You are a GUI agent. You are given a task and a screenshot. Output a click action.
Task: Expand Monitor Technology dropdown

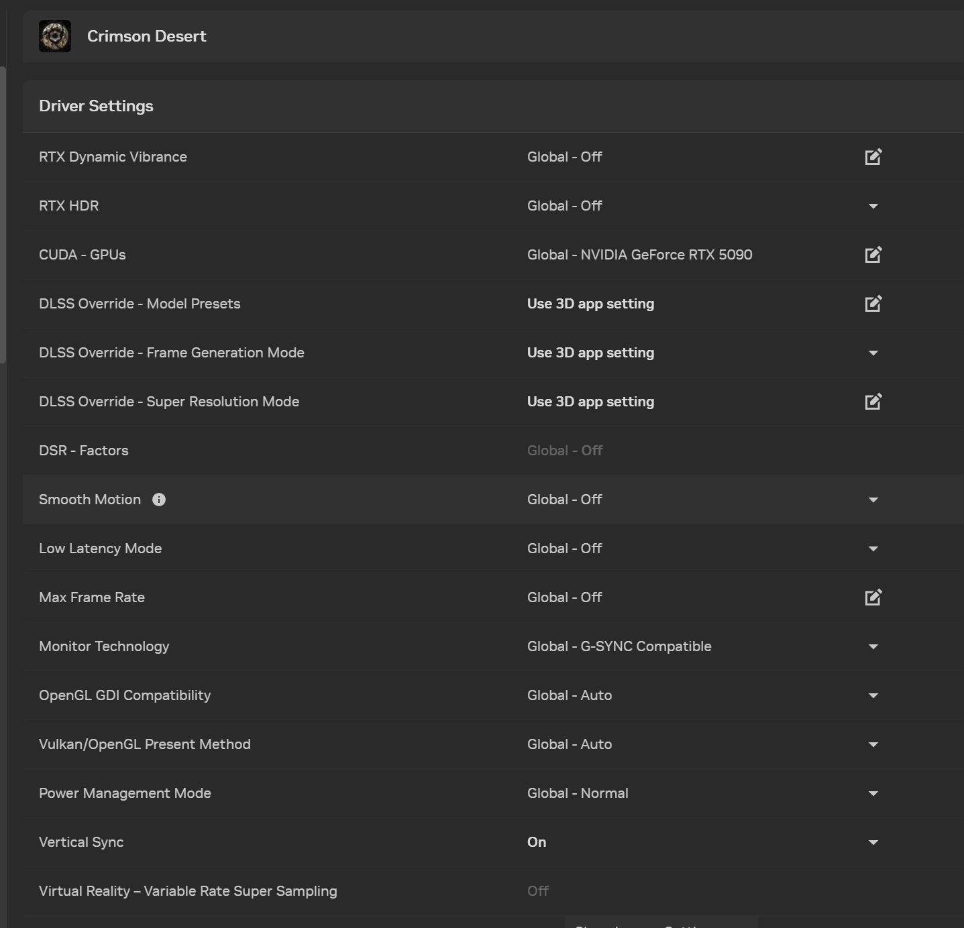[873, 646]
